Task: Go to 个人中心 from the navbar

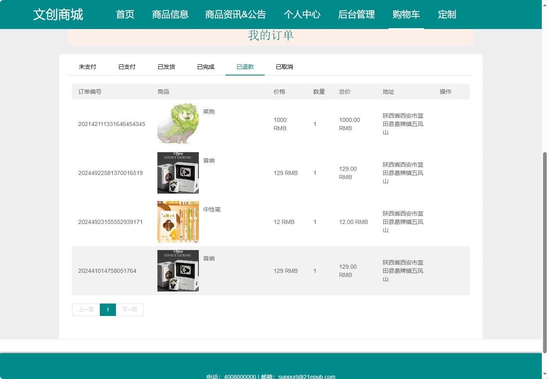Action: 302,15
